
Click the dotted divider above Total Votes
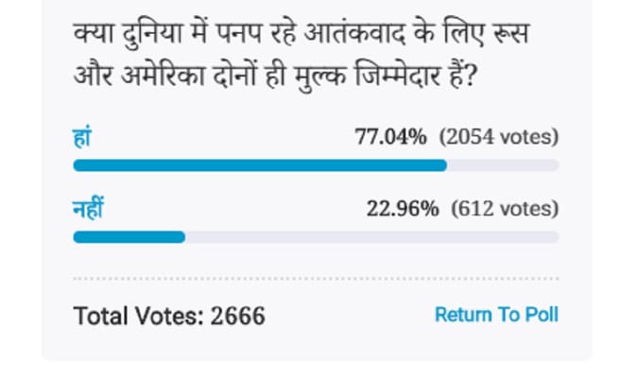pyautogui.click(x=316, y=279)
